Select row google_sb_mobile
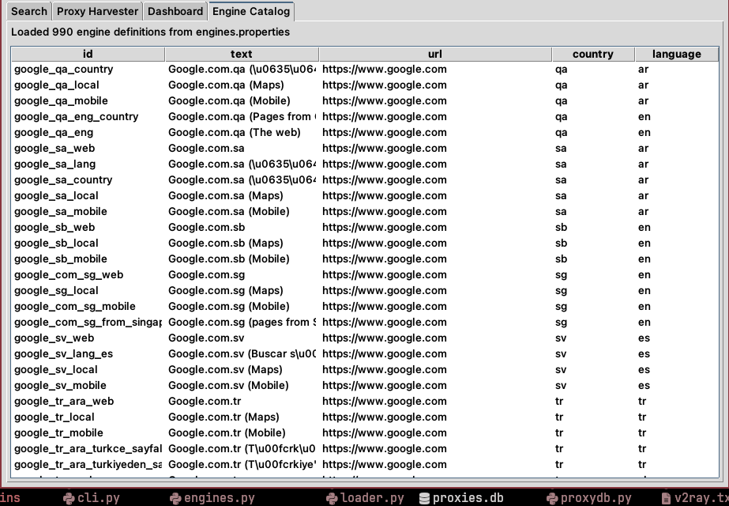 [365, 259]
